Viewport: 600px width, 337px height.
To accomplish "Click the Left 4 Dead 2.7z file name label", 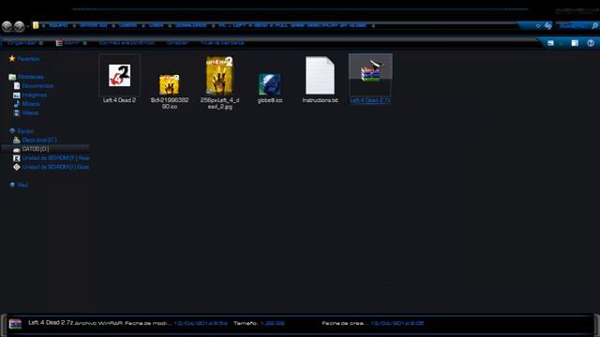I will point(370,100).
